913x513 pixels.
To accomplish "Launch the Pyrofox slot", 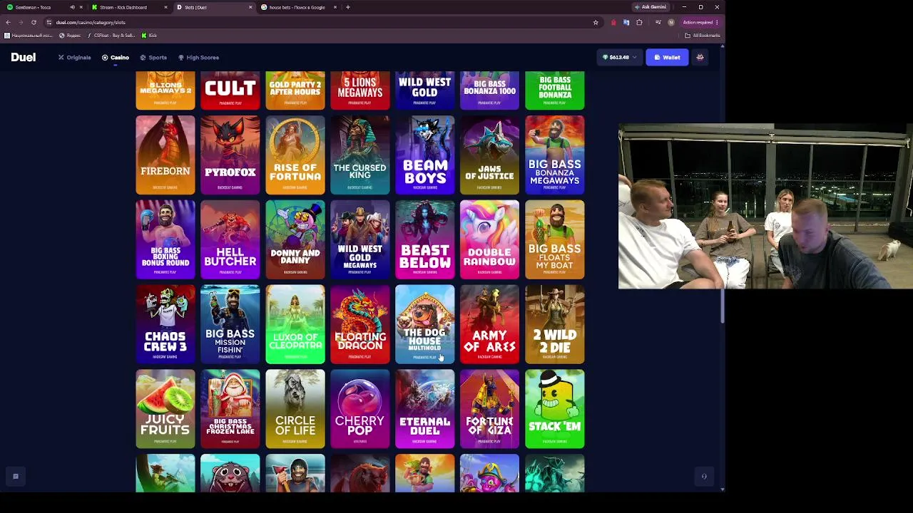I will coord(230,155).
